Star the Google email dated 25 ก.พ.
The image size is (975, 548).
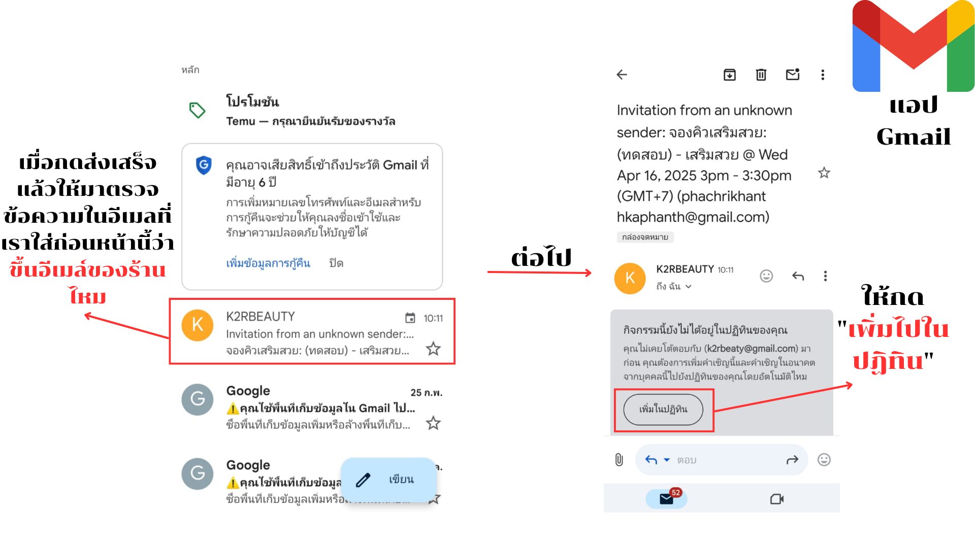pyautogui.click(x=433, y=423)
